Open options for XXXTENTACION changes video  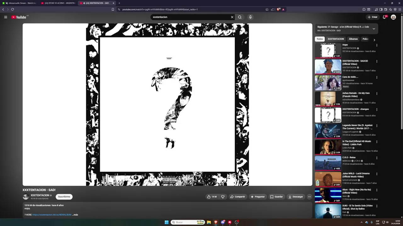[377, 110]
